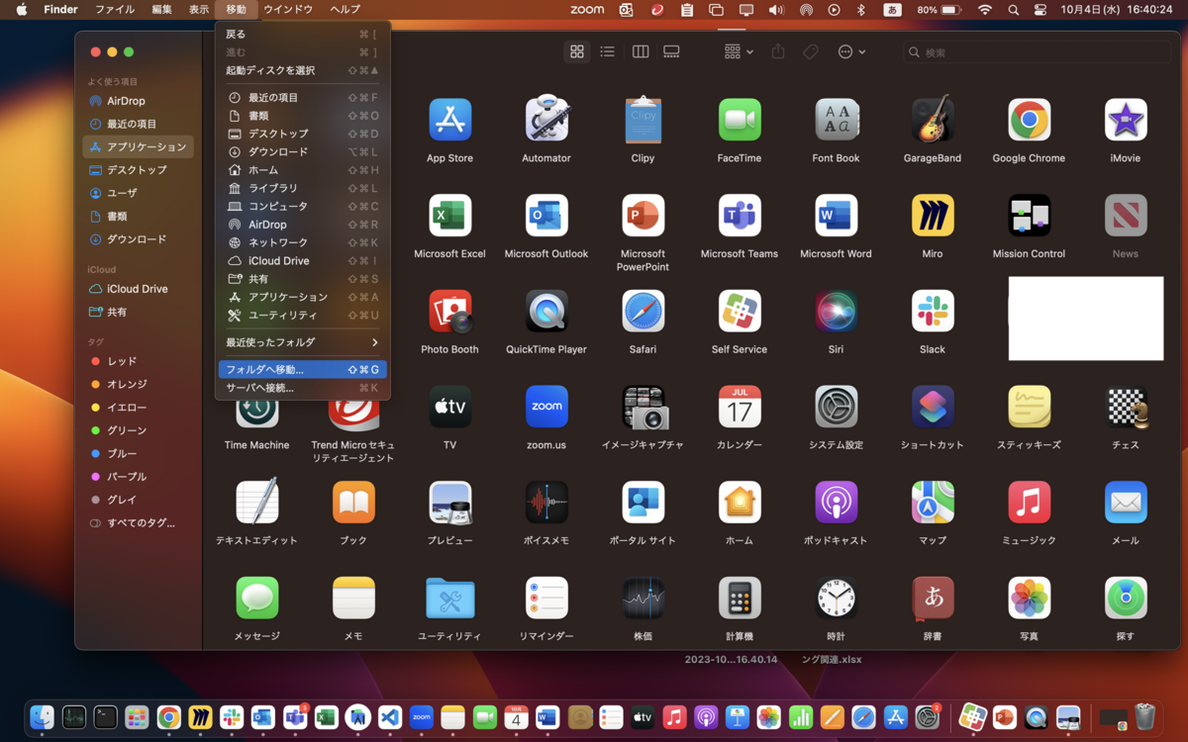Click the share button in Finder toolbar
The width and height of the screenshot is (1188, 742).
click(778, 51)
